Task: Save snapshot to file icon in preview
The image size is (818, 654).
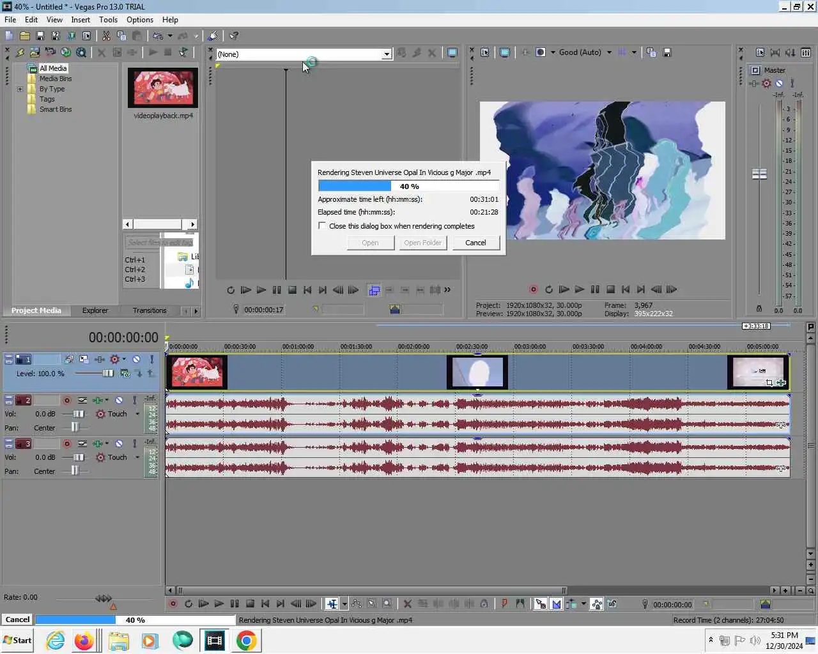Action: [667, 52]
